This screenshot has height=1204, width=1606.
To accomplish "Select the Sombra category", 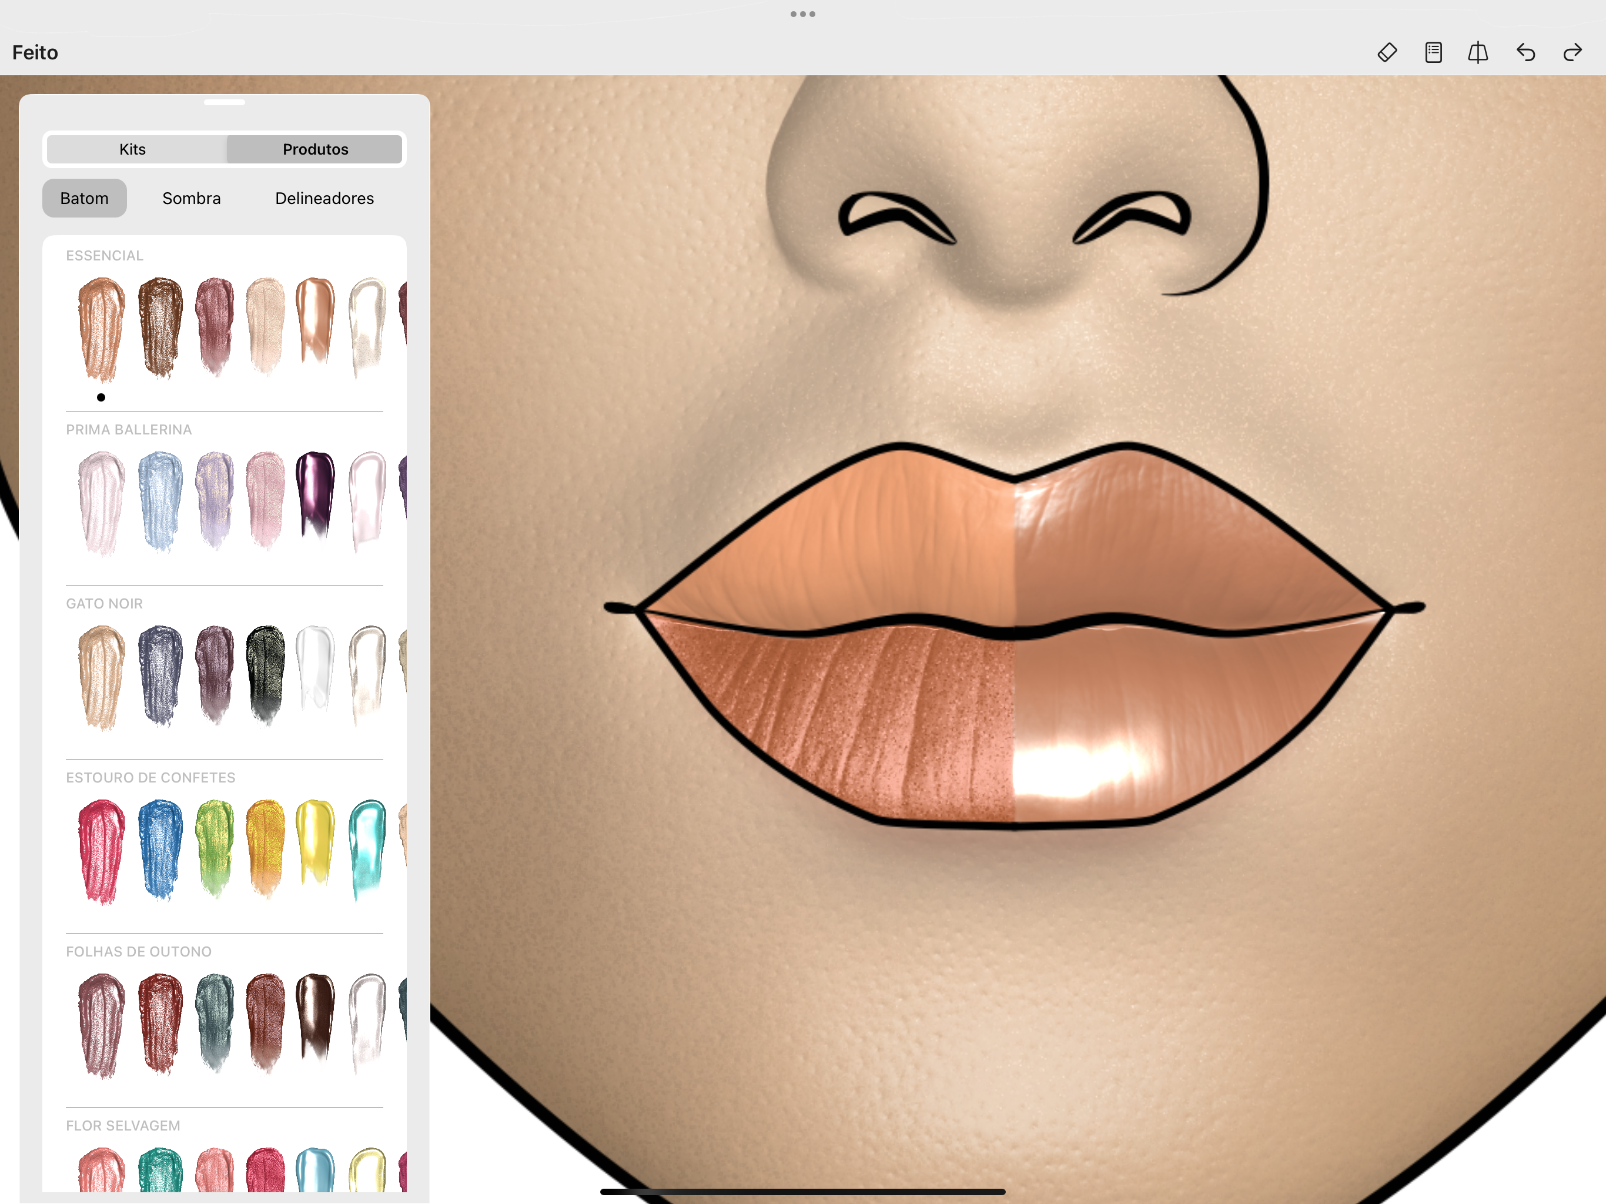I will 192,198.
